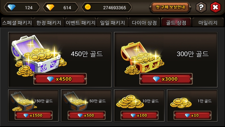Switch to 다이아 상점 tab
The image size is (225, 127).
(x=144, y=23)
